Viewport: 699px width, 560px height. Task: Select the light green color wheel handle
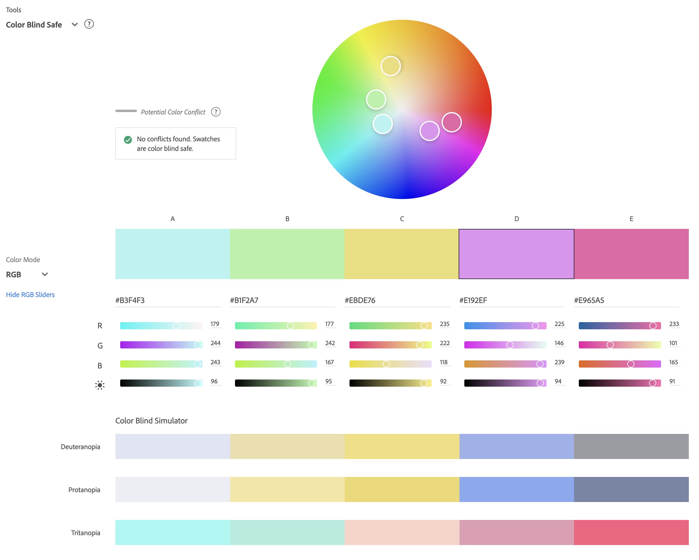click(376, 99)
